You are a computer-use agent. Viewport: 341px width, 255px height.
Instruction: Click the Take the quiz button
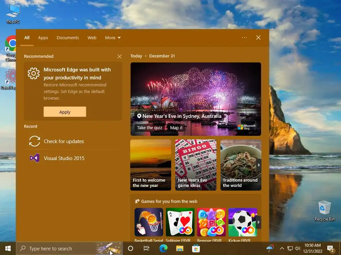pyautogui.click(x=150, y=128)
